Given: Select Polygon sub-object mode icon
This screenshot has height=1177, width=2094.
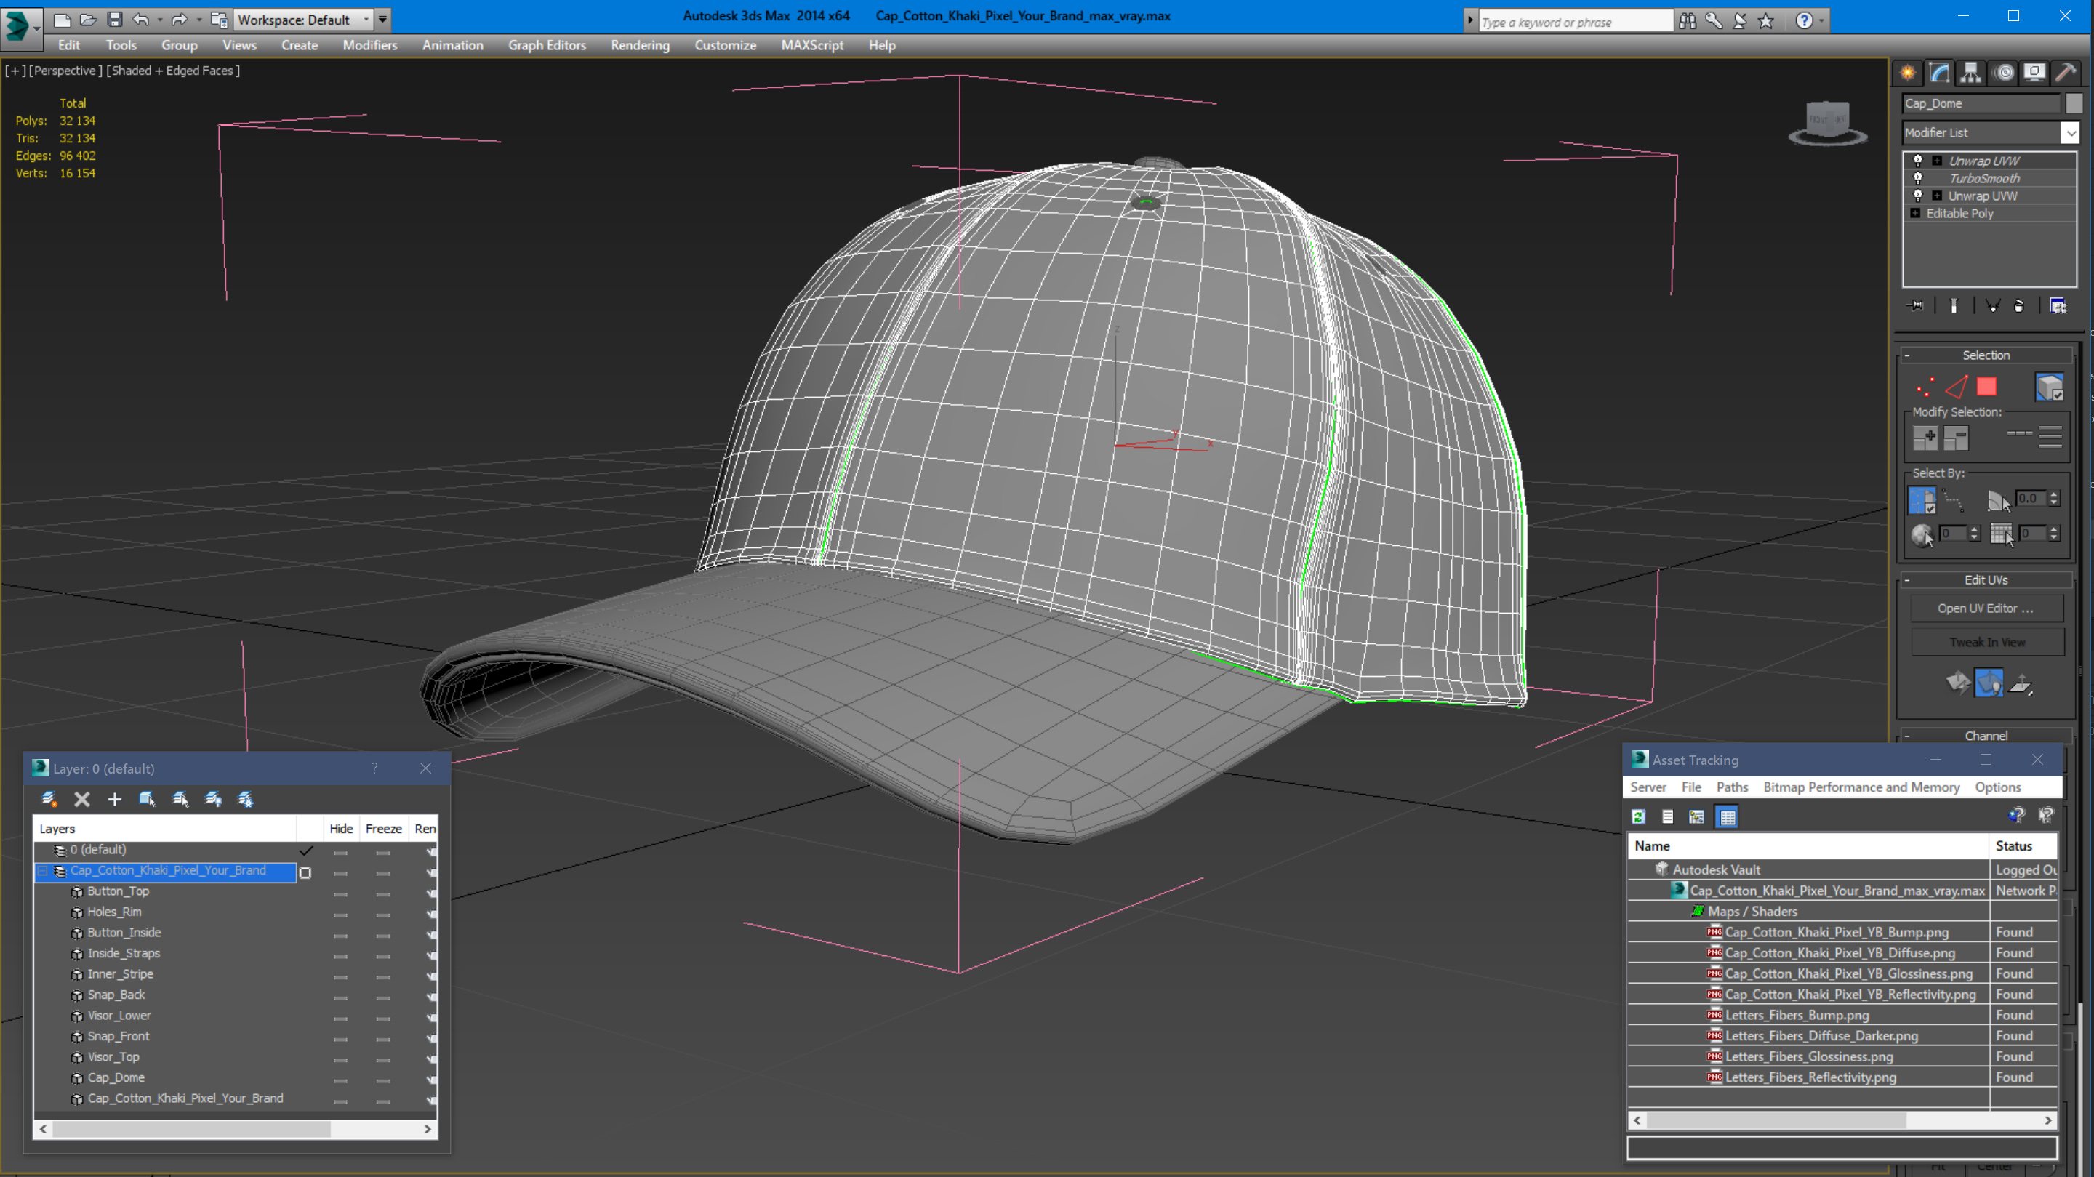Looking at the screenshot, I should tap(1986, 387).
